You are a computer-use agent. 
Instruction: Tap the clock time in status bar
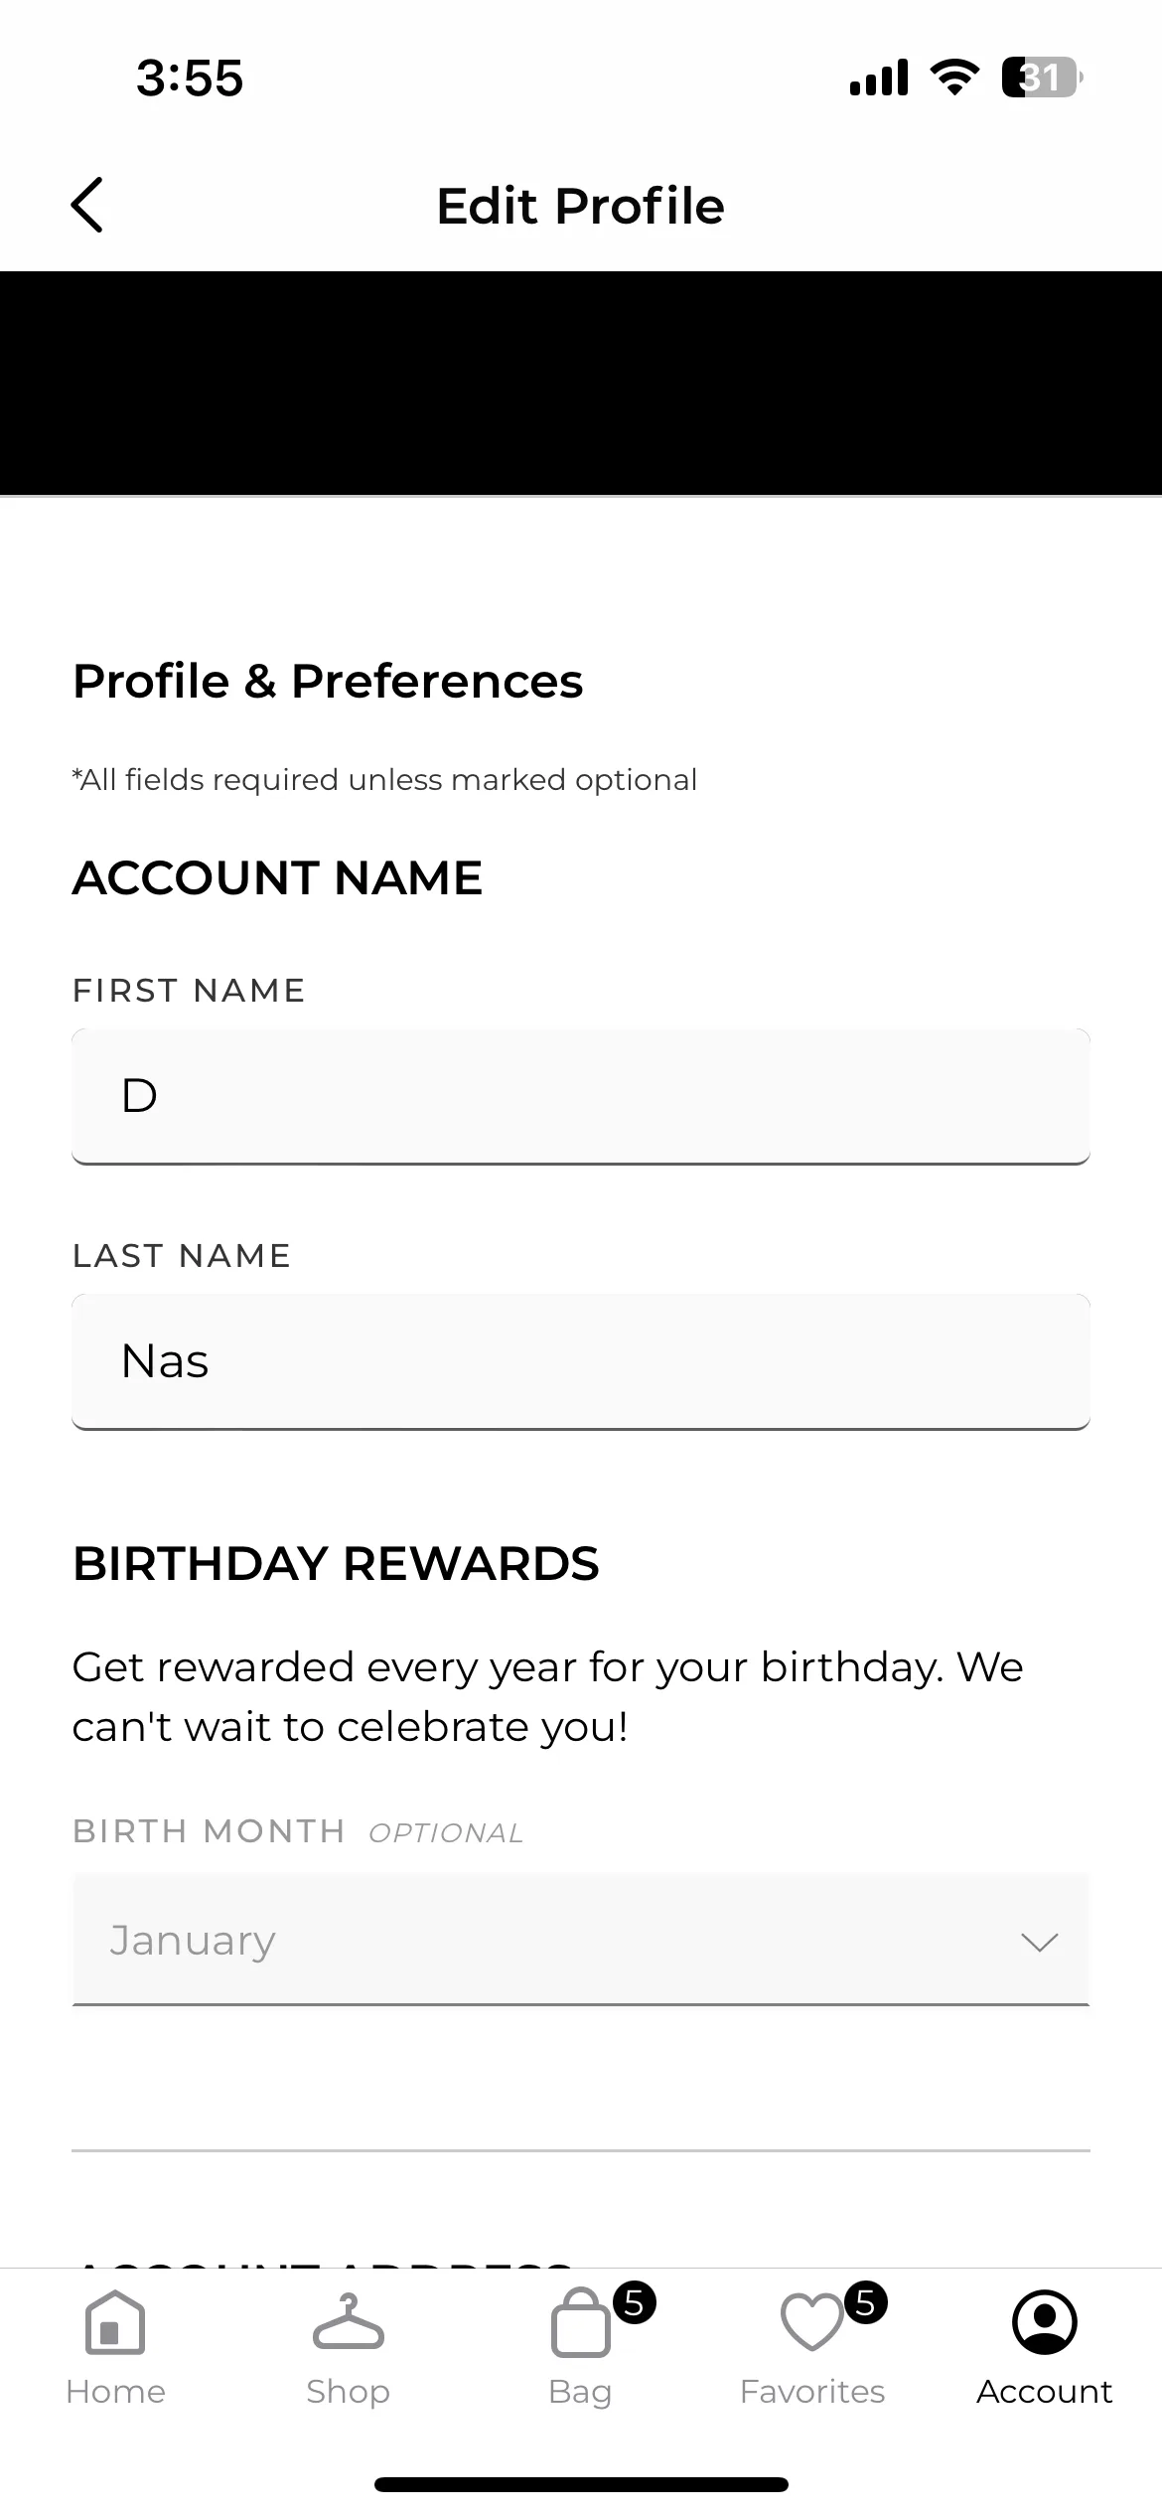[190, 78]
